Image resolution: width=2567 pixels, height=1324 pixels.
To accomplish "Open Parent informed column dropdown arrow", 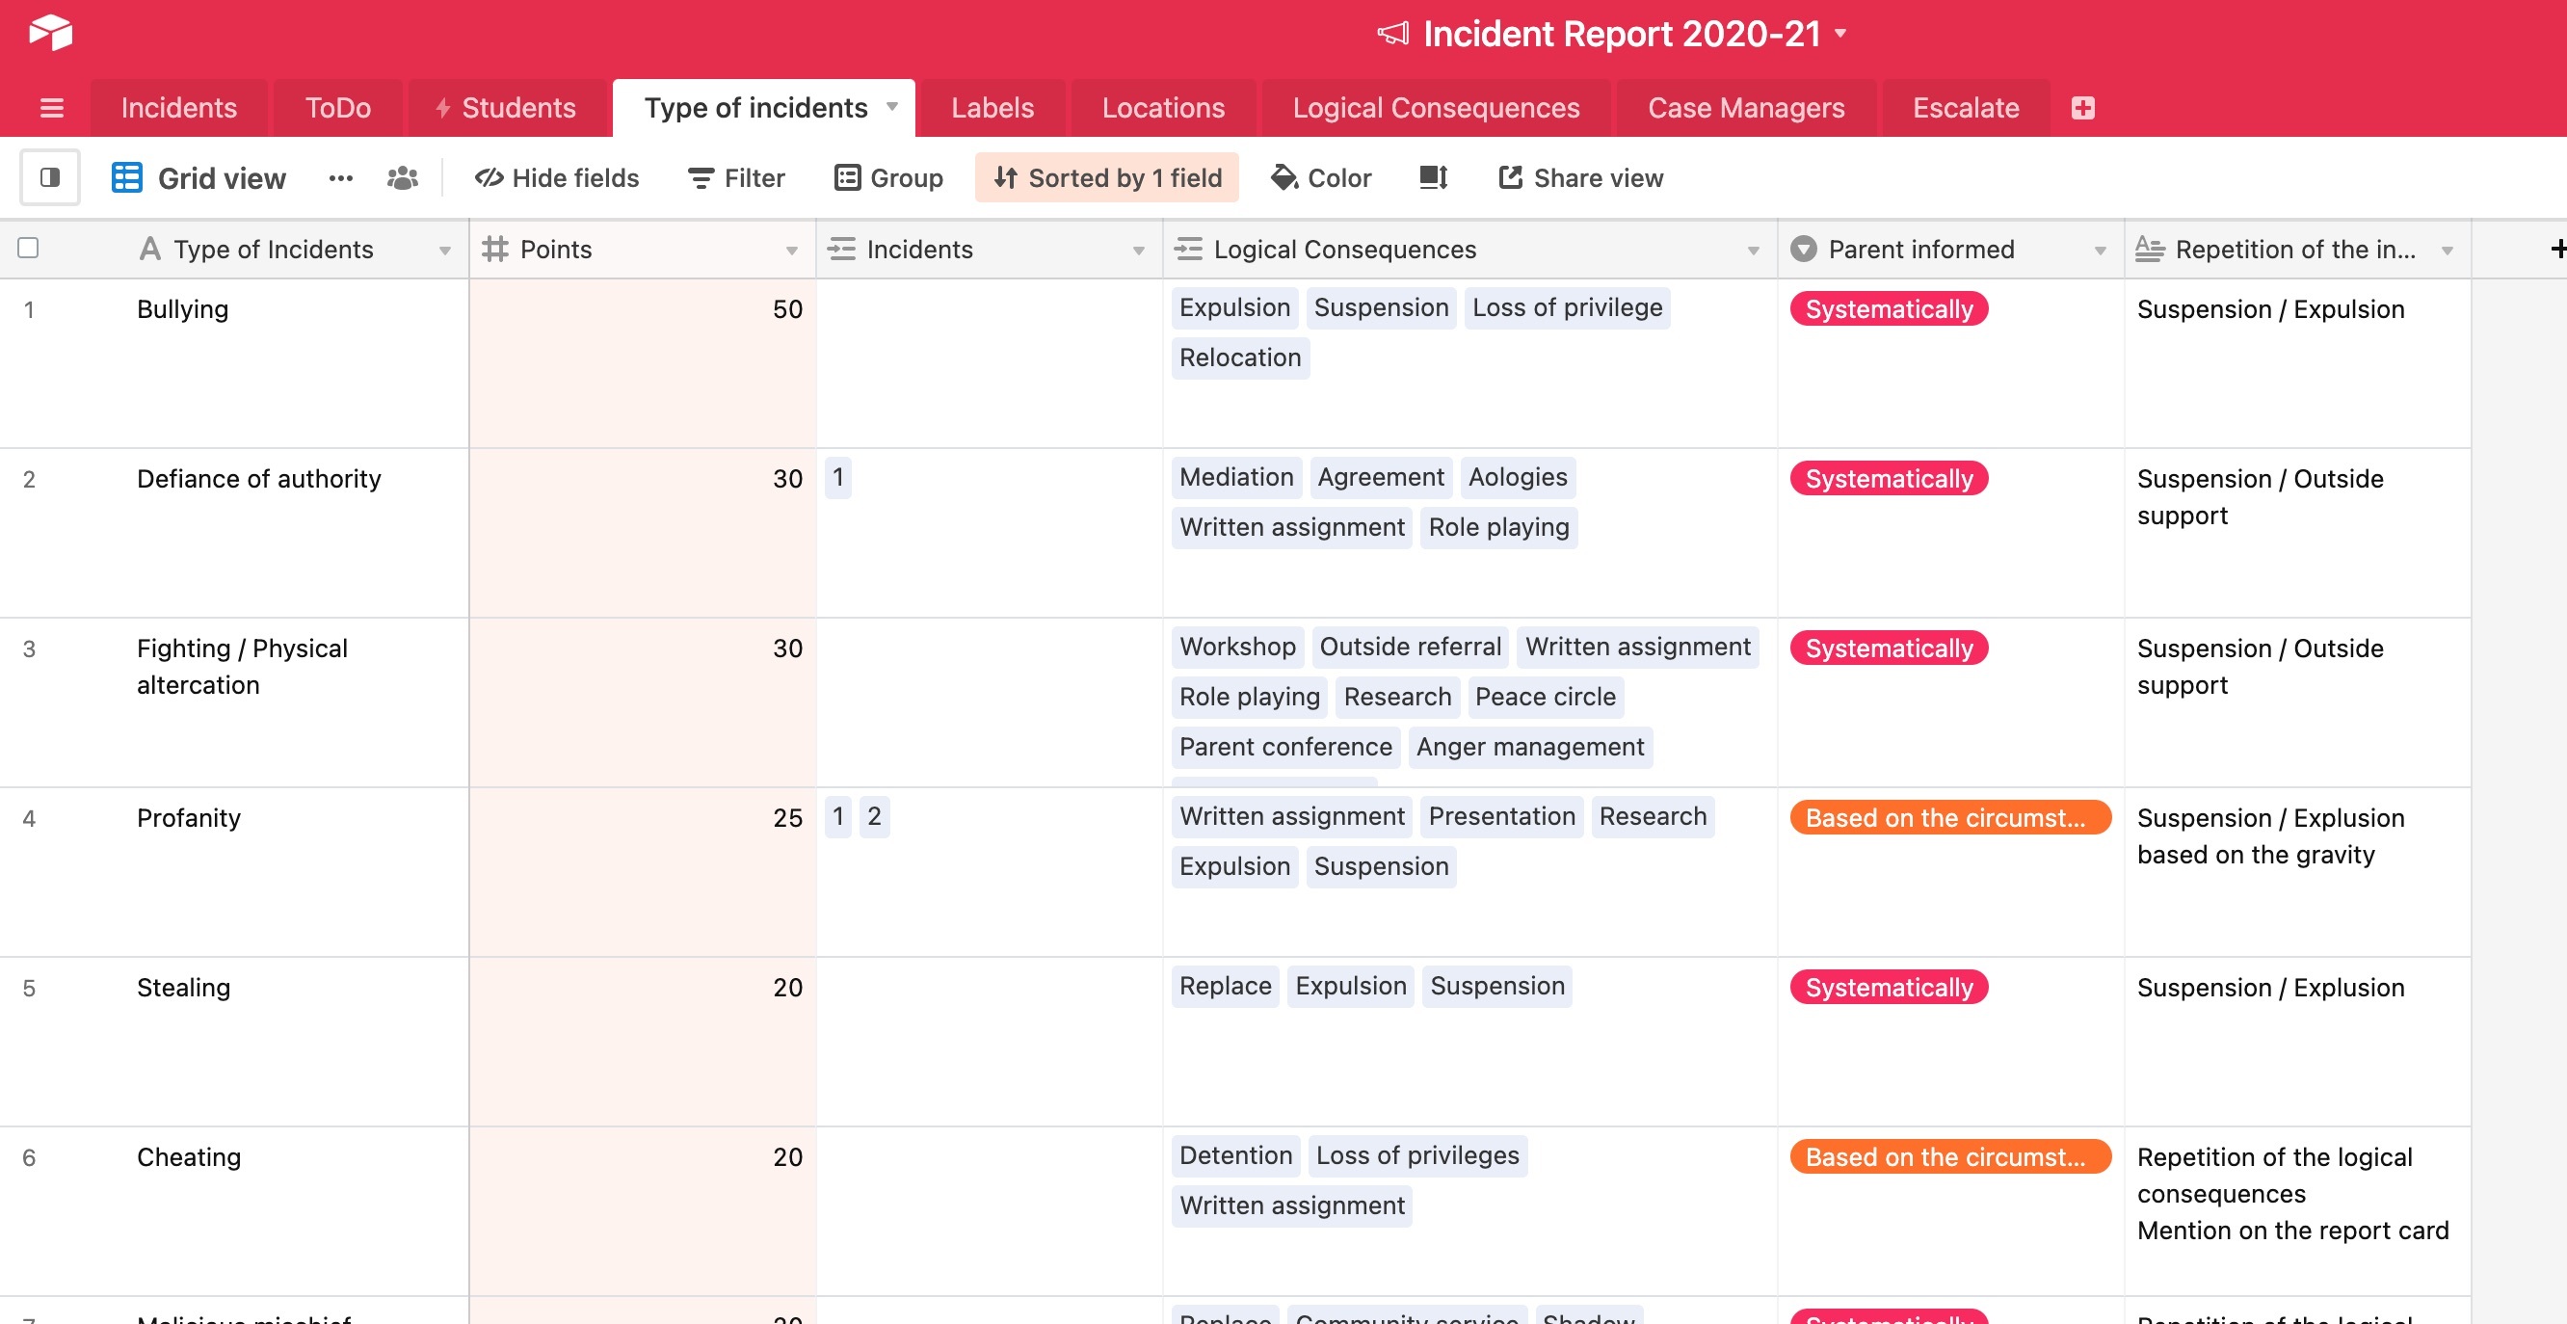I will pos(2101,252).
